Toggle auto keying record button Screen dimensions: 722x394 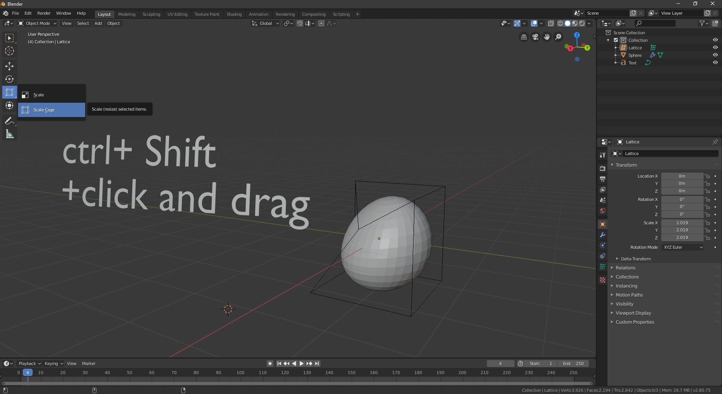[270, 364]
